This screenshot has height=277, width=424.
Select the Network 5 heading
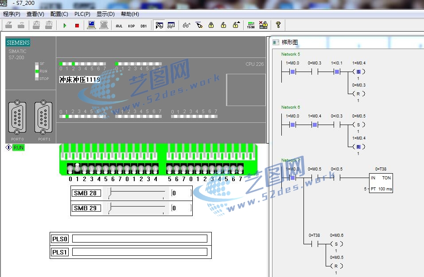[290, 54]
